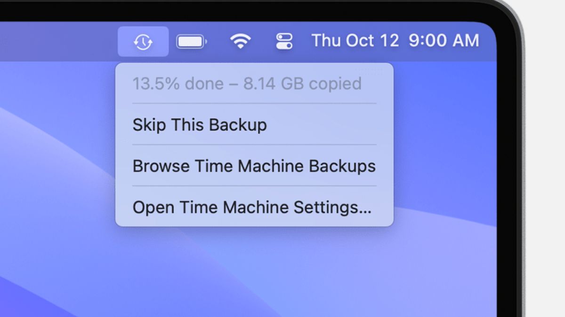Click the 9:00 AM clock
Screen dimensions: 565x317
tap(444, 41)
